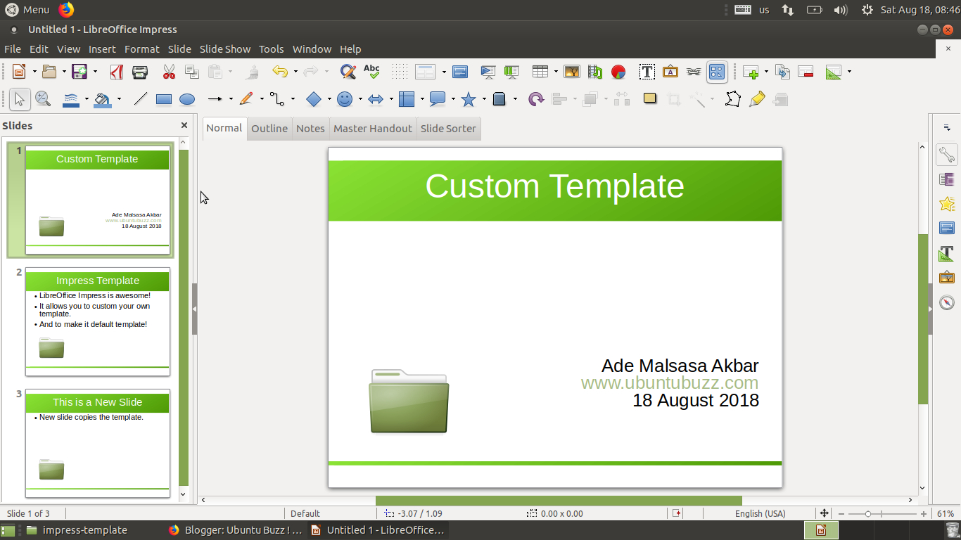This screenshot has width=961, height=540.
Task: Switch to Notes tab
Action: 310,129
